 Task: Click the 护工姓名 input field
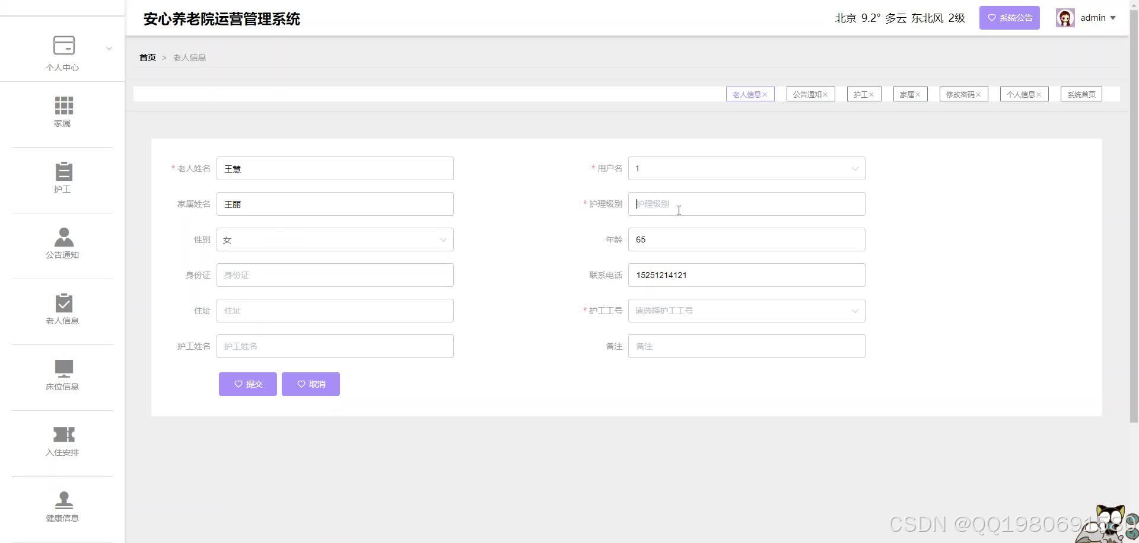click(x=335, y=346)
